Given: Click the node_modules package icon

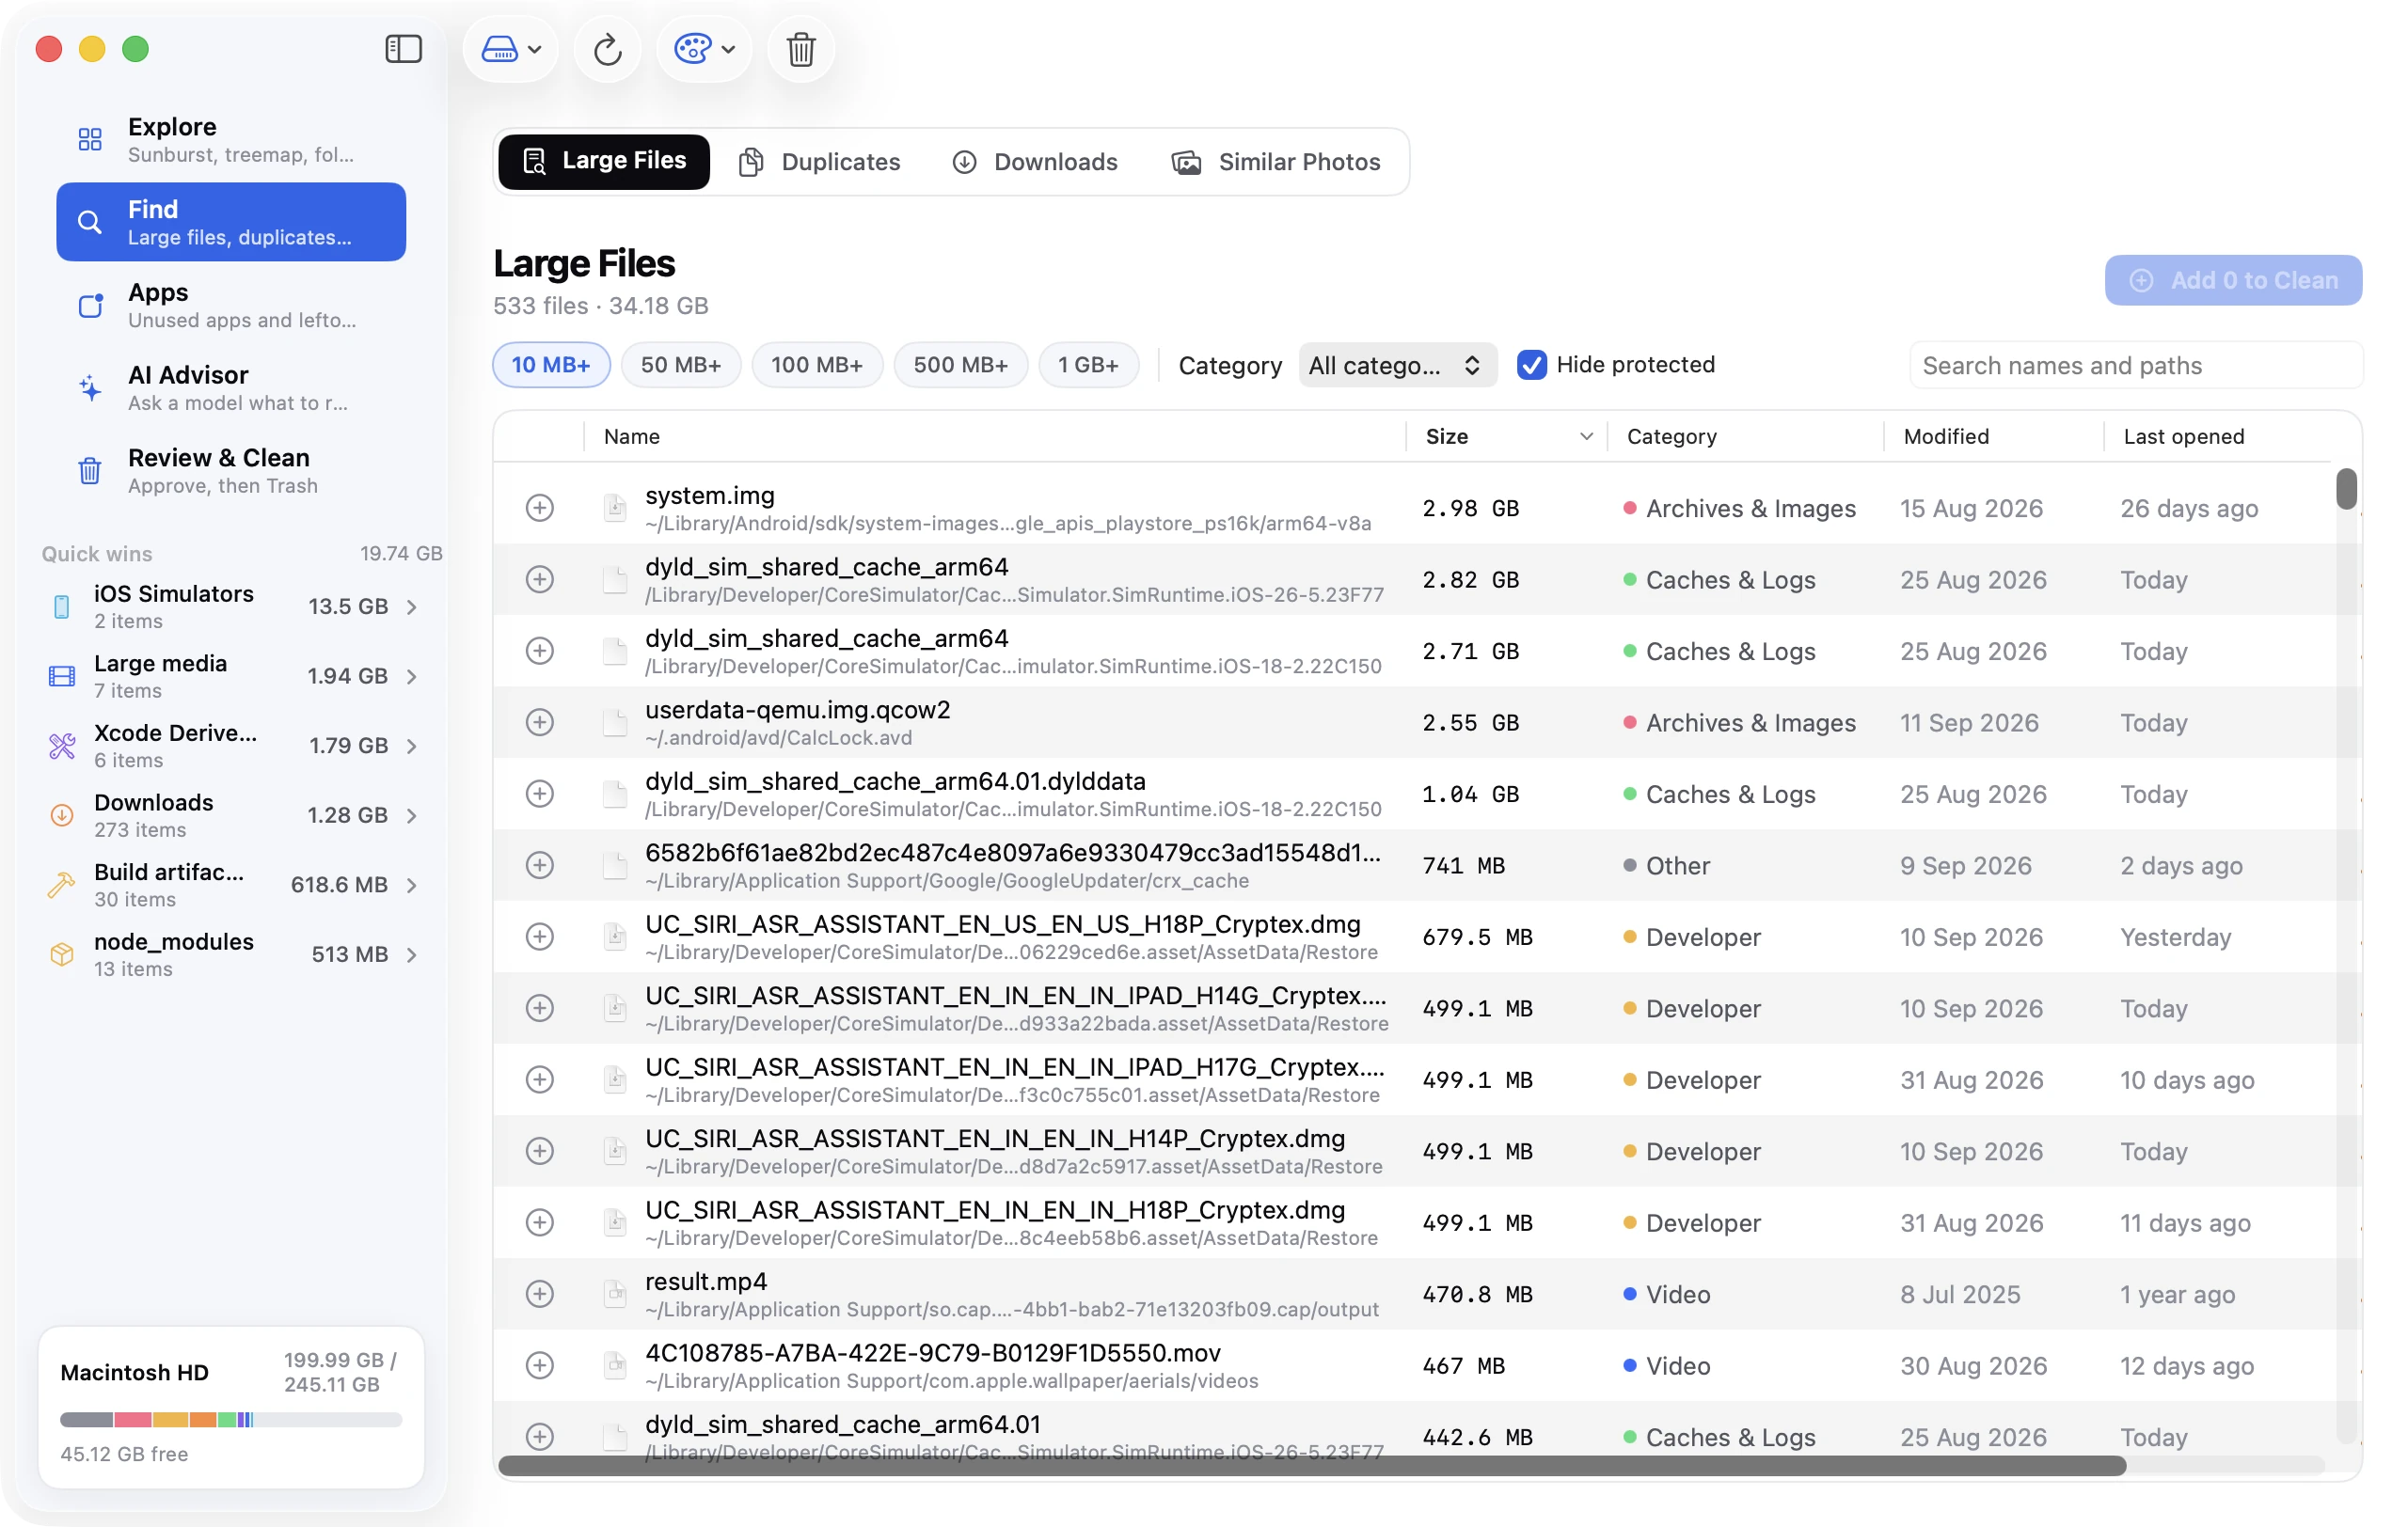Looking at the screenshot, I should pyautogui.click(x=62, y=954).
